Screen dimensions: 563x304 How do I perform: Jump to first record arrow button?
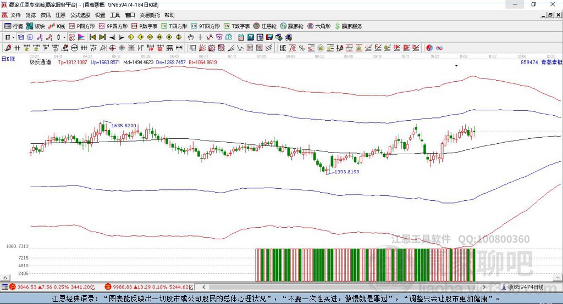pyautogui.click(x=93, y=37)
